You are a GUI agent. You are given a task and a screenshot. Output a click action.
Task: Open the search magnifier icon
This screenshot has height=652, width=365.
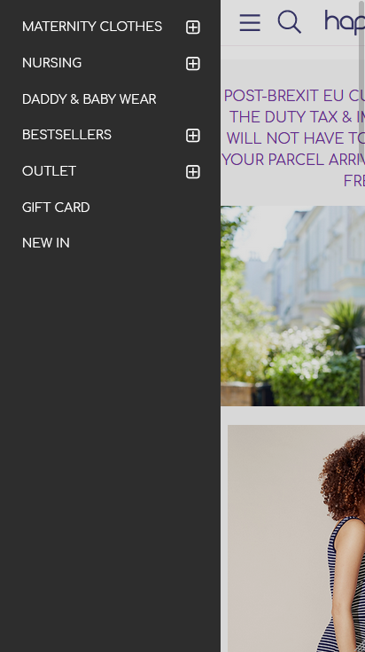290,21
